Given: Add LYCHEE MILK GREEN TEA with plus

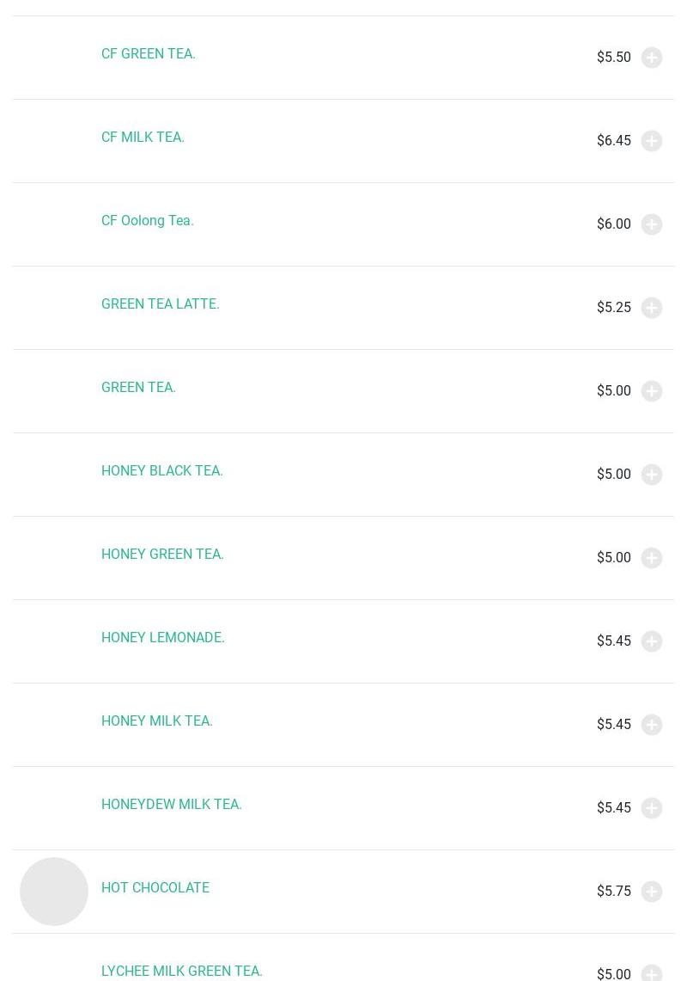Looking at the screenshot, I should tap(652, 973).
